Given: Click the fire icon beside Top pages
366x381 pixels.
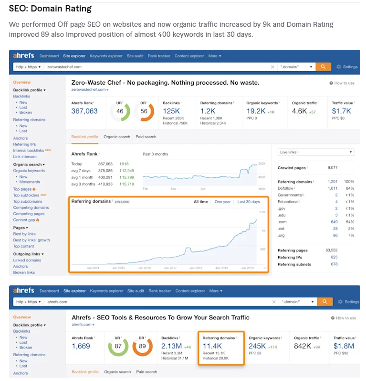Looking at the screenshot, I should 34,189.
